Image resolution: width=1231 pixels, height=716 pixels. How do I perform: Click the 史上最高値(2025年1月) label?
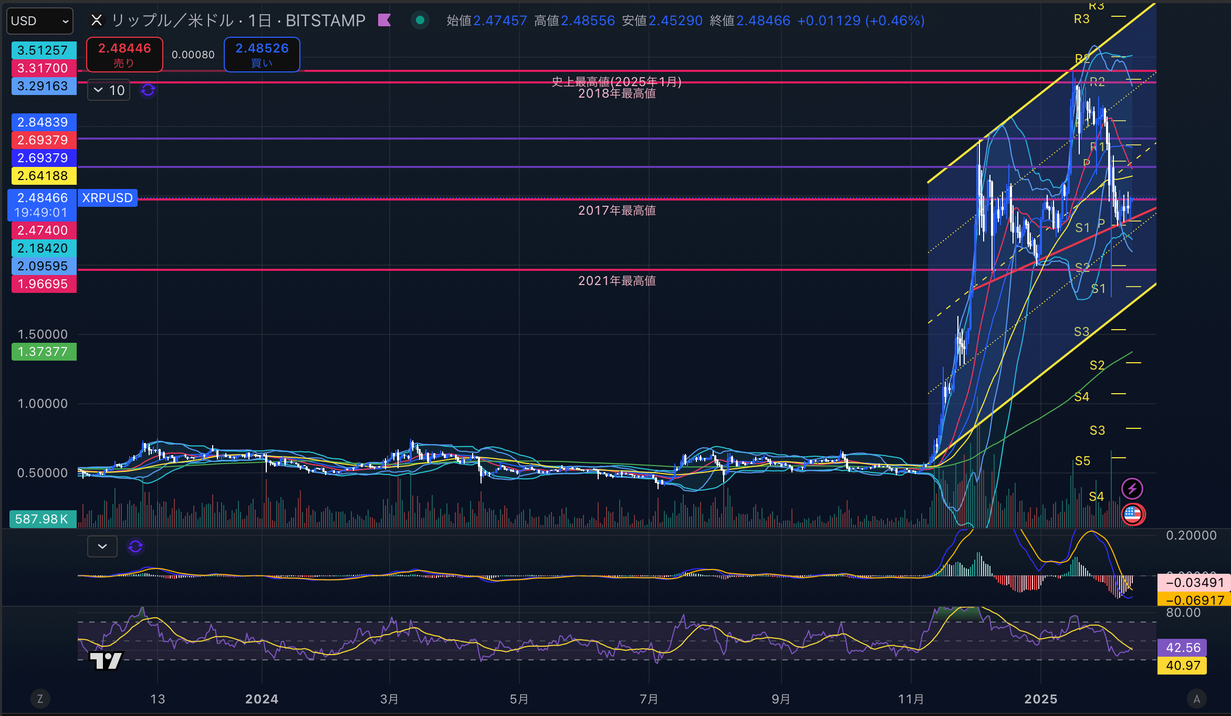click(x=617, y=81)
